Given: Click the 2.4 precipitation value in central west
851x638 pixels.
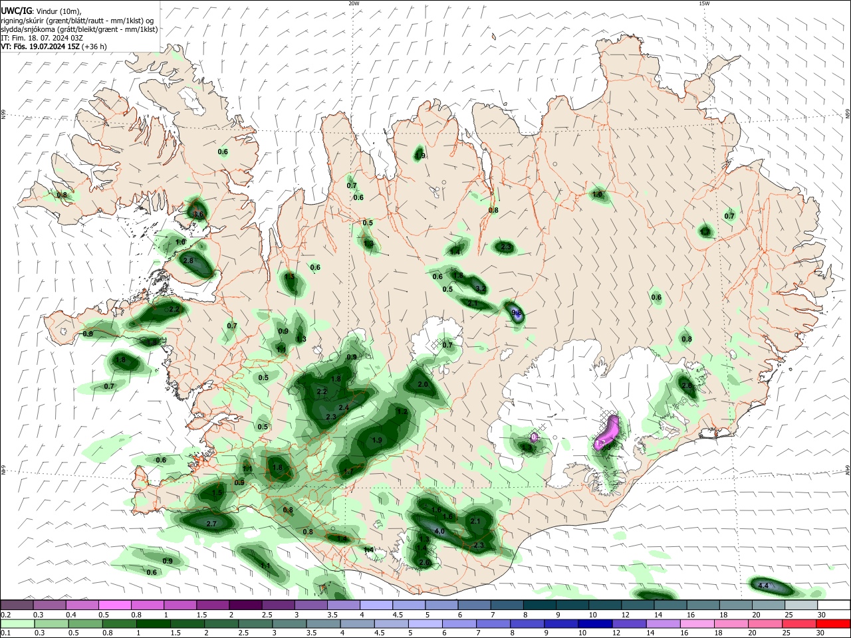Looking at the screenshot, I should pyautogui.click(x=344, y=407).
